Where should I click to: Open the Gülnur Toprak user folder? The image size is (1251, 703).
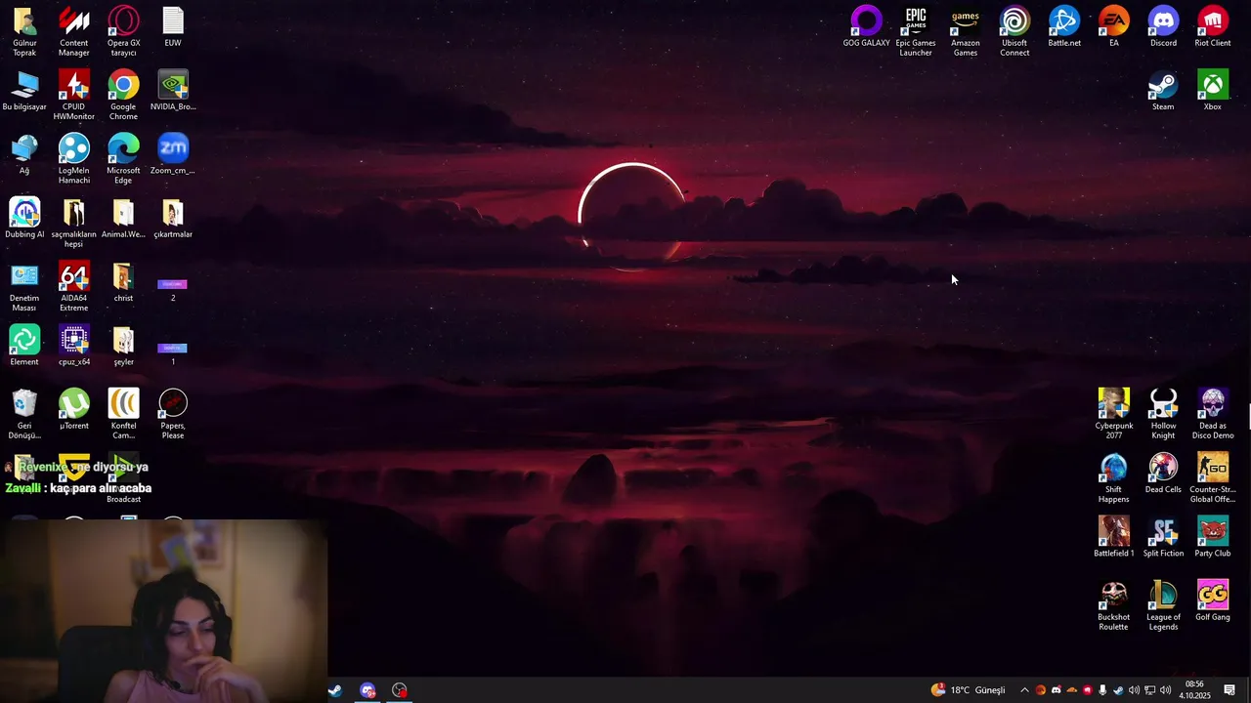(24, 31)
